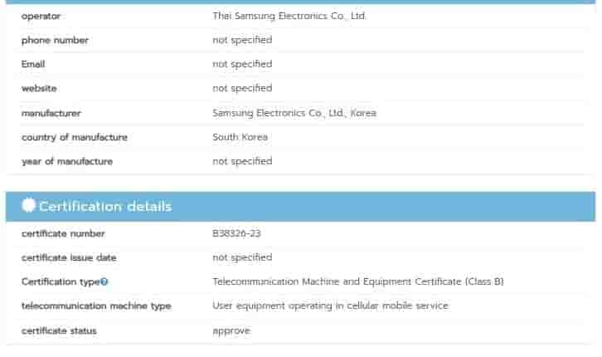602x357 pixels.
Task: Click the Certification details section header
Action: (104, 206)
